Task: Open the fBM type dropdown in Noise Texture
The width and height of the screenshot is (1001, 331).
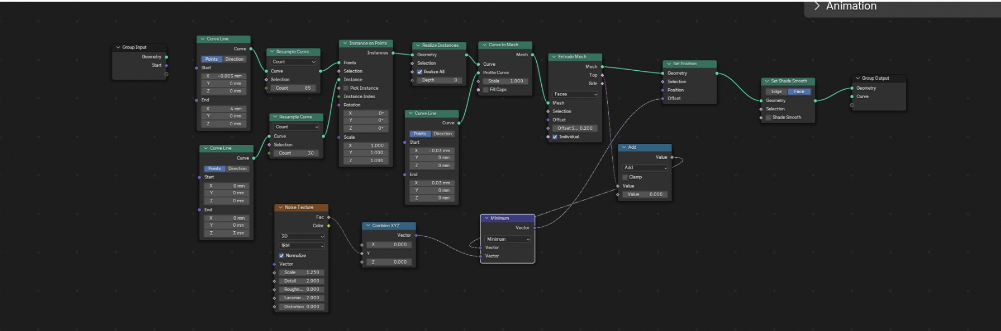Action: (x=302, y=246)
